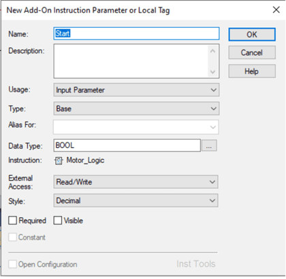The image size is (286, 279).
Task: Click the Data Type field showing BOOL
Action: 127,145
